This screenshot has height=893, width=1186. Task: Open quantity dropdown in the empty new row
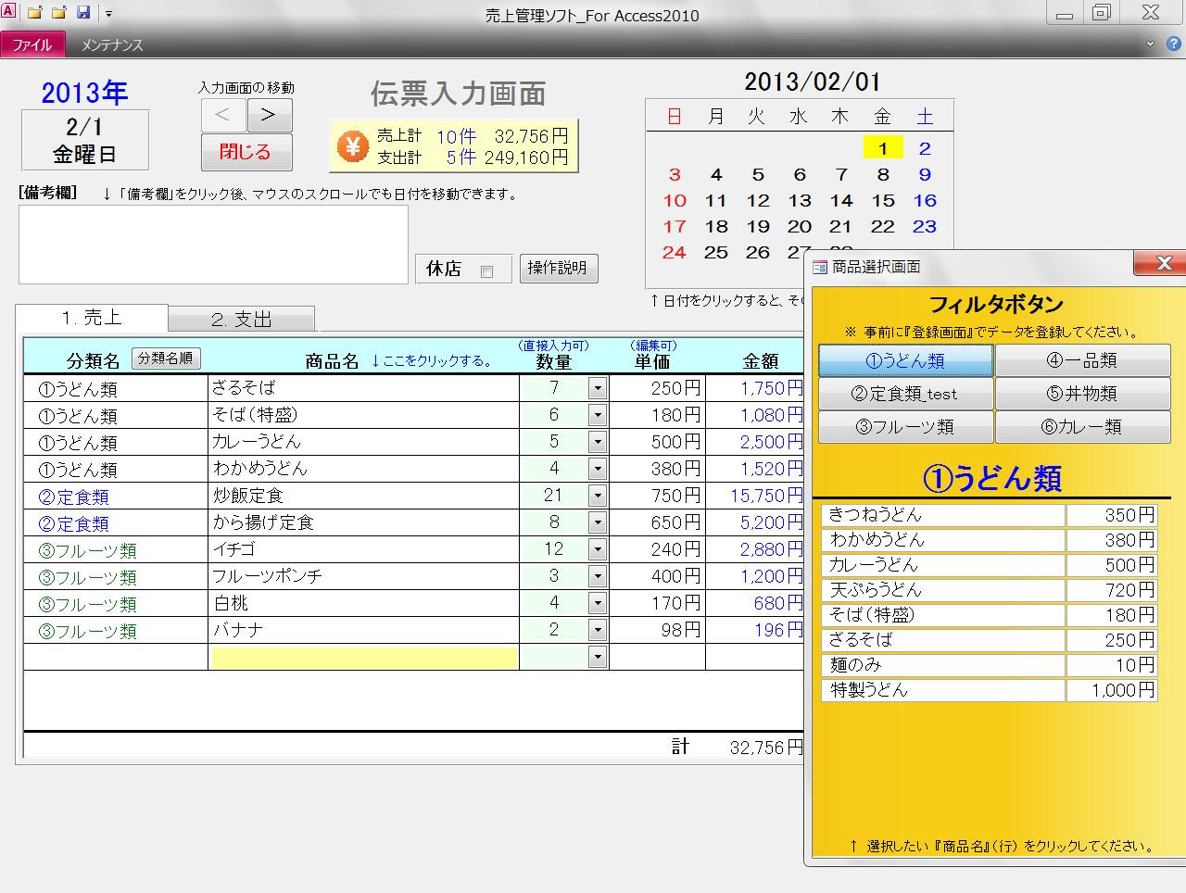tap(598, 657)
